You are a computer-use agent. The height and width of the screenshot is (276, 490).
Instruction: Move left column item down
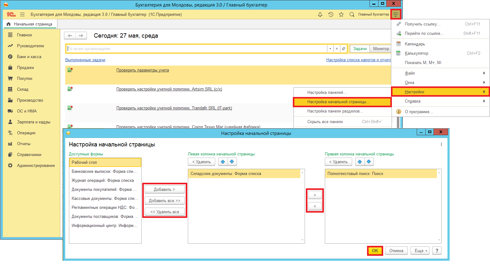point(232,162)
